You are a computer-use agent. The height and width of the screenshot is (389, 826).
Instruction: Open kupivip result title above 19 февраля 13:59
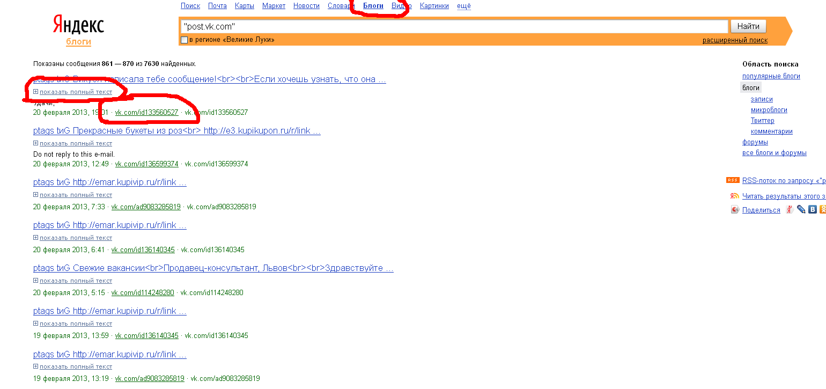[x=110, y=311]
